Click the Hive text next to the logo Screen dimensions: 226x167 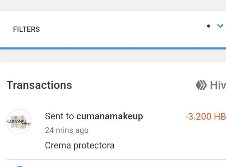click(218, 85)
